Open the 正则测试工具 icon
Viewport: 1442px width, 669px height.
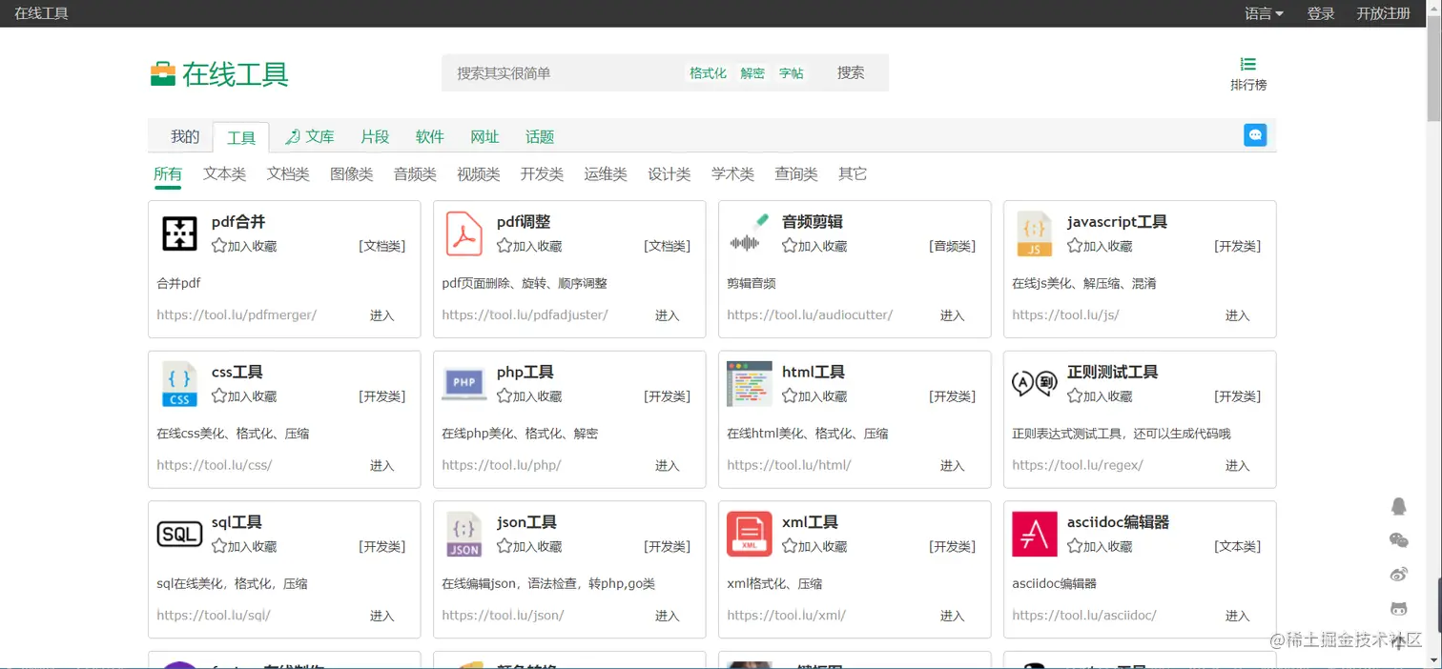point(1035,384)
